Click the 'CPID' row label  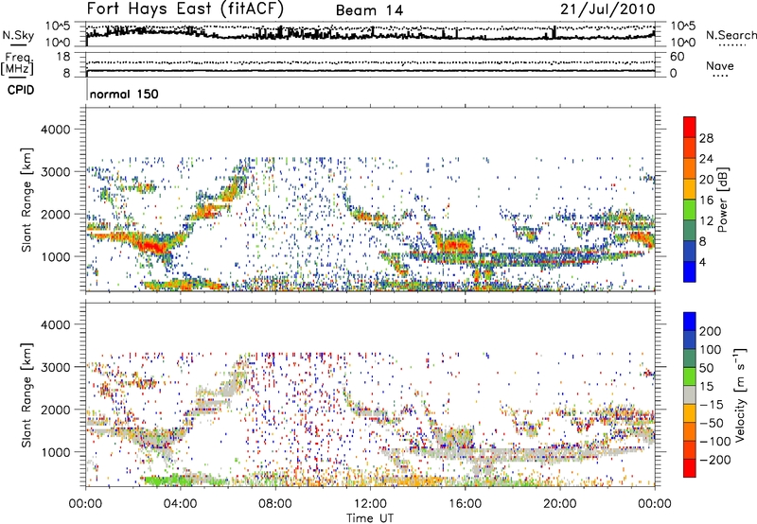(x=21, y=90)
